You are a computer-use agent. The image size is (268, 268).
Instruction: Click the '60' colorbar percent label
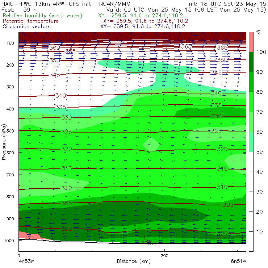259,132
